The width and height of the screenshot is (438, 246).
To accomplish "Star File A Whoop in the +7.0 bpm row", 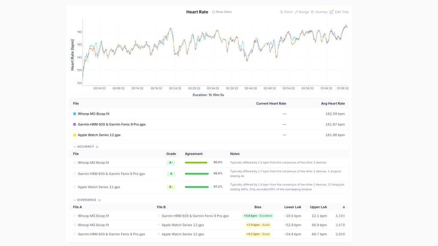I will (x=74, y=225).
